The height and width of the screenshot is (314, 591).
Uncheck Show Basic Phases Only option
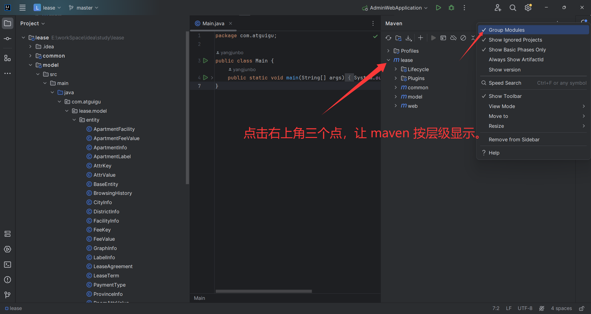(x=533, y=50)
